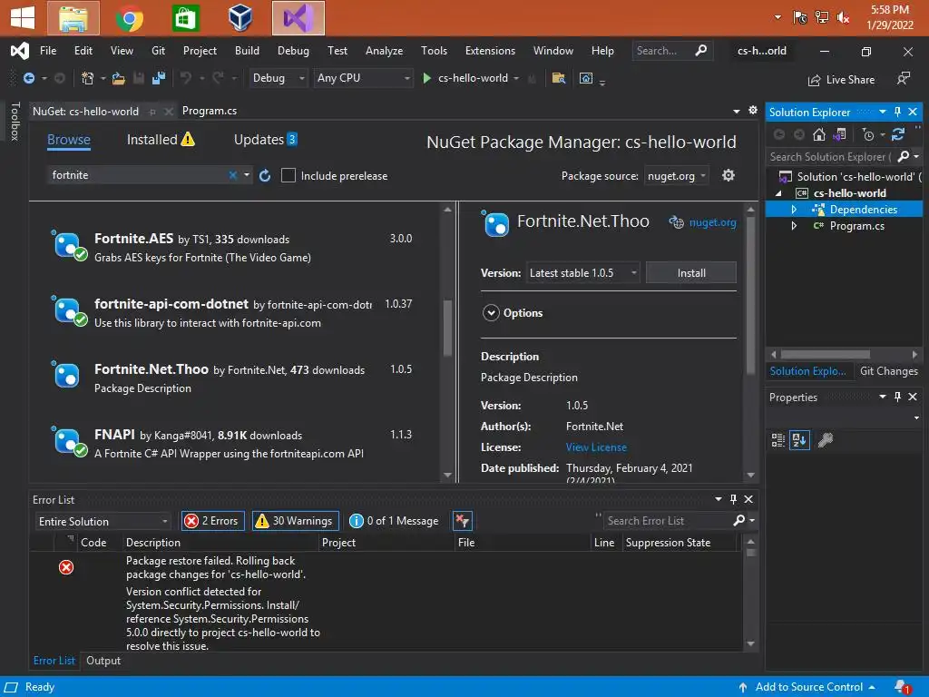929x697 pixels.
Task: Open the nuget.org link
Action: pyautogui.click(x=712, y=222)
